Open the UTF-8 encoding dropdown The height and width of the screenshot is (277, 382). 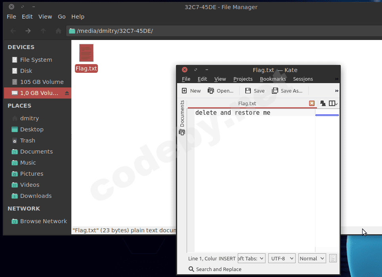[x=281, y=258]
